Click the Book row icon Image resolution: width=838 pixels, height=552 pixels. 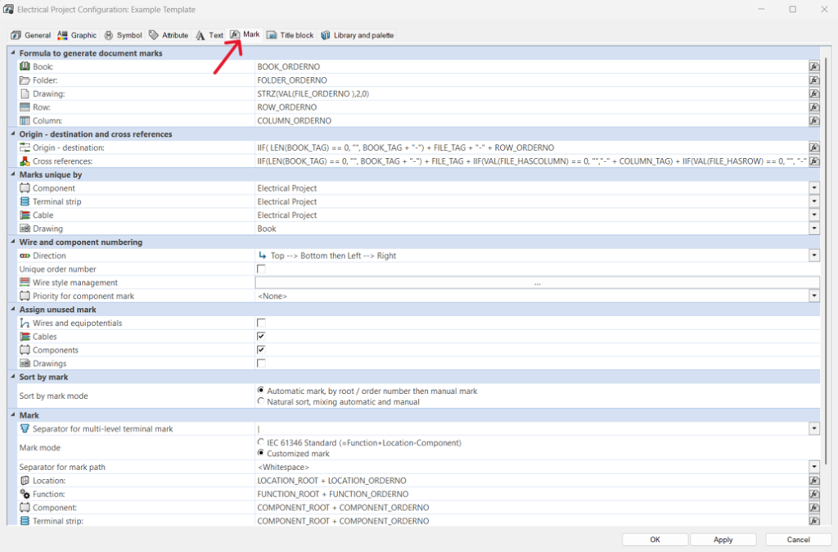25,66
